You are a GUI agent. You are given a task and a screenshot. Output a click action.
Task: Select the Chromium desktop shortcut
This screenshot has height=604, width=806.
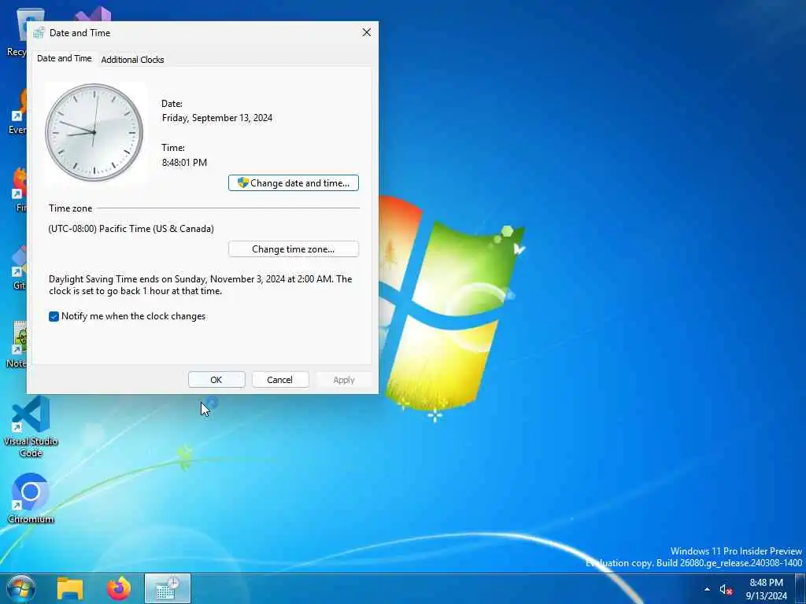click(x=31, y=498)
